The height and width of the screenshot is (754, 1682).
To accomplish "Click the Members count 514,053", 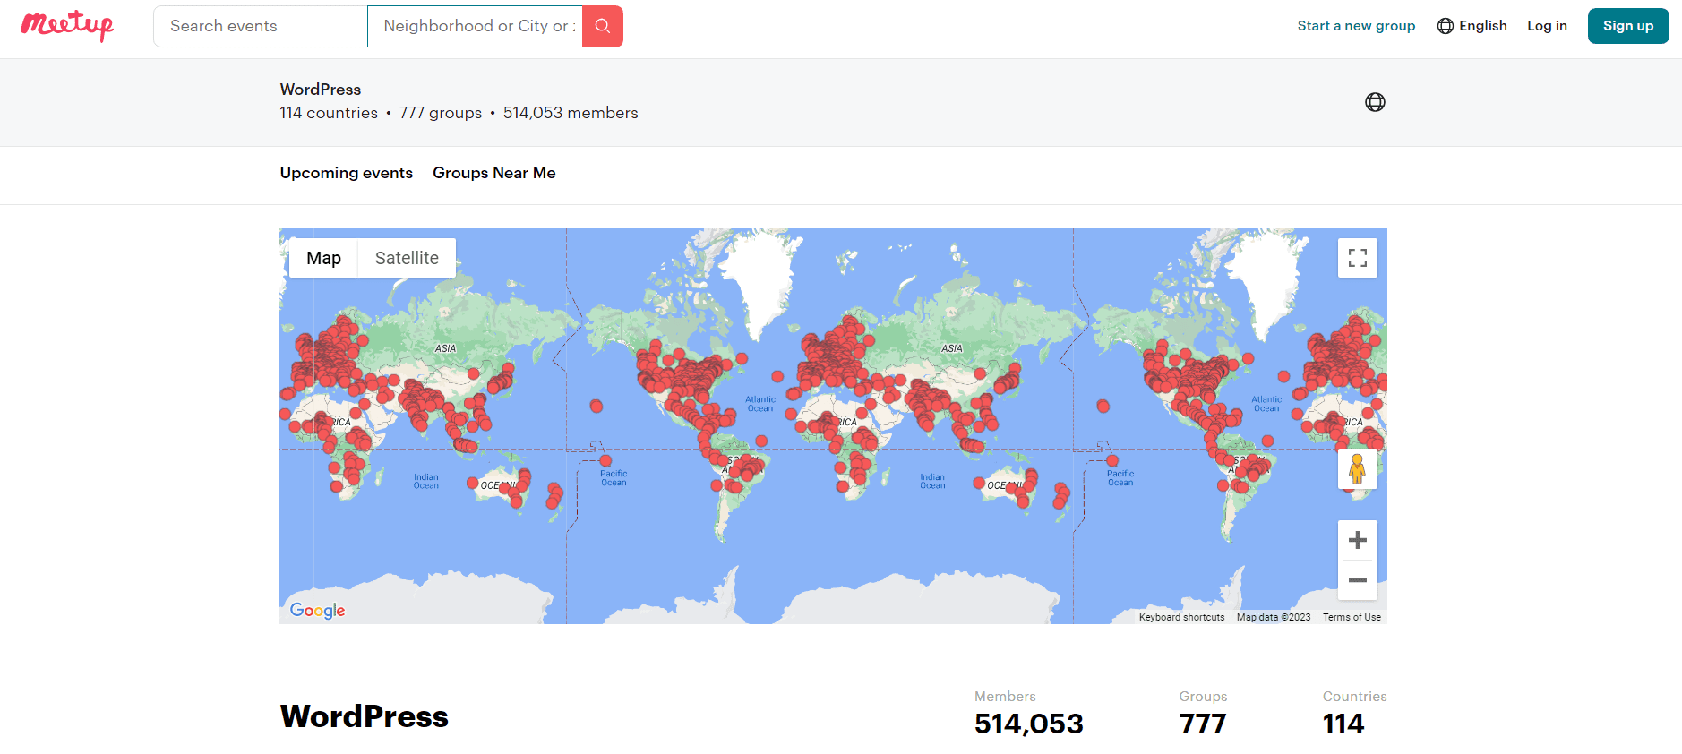I will click(1029, 724).
